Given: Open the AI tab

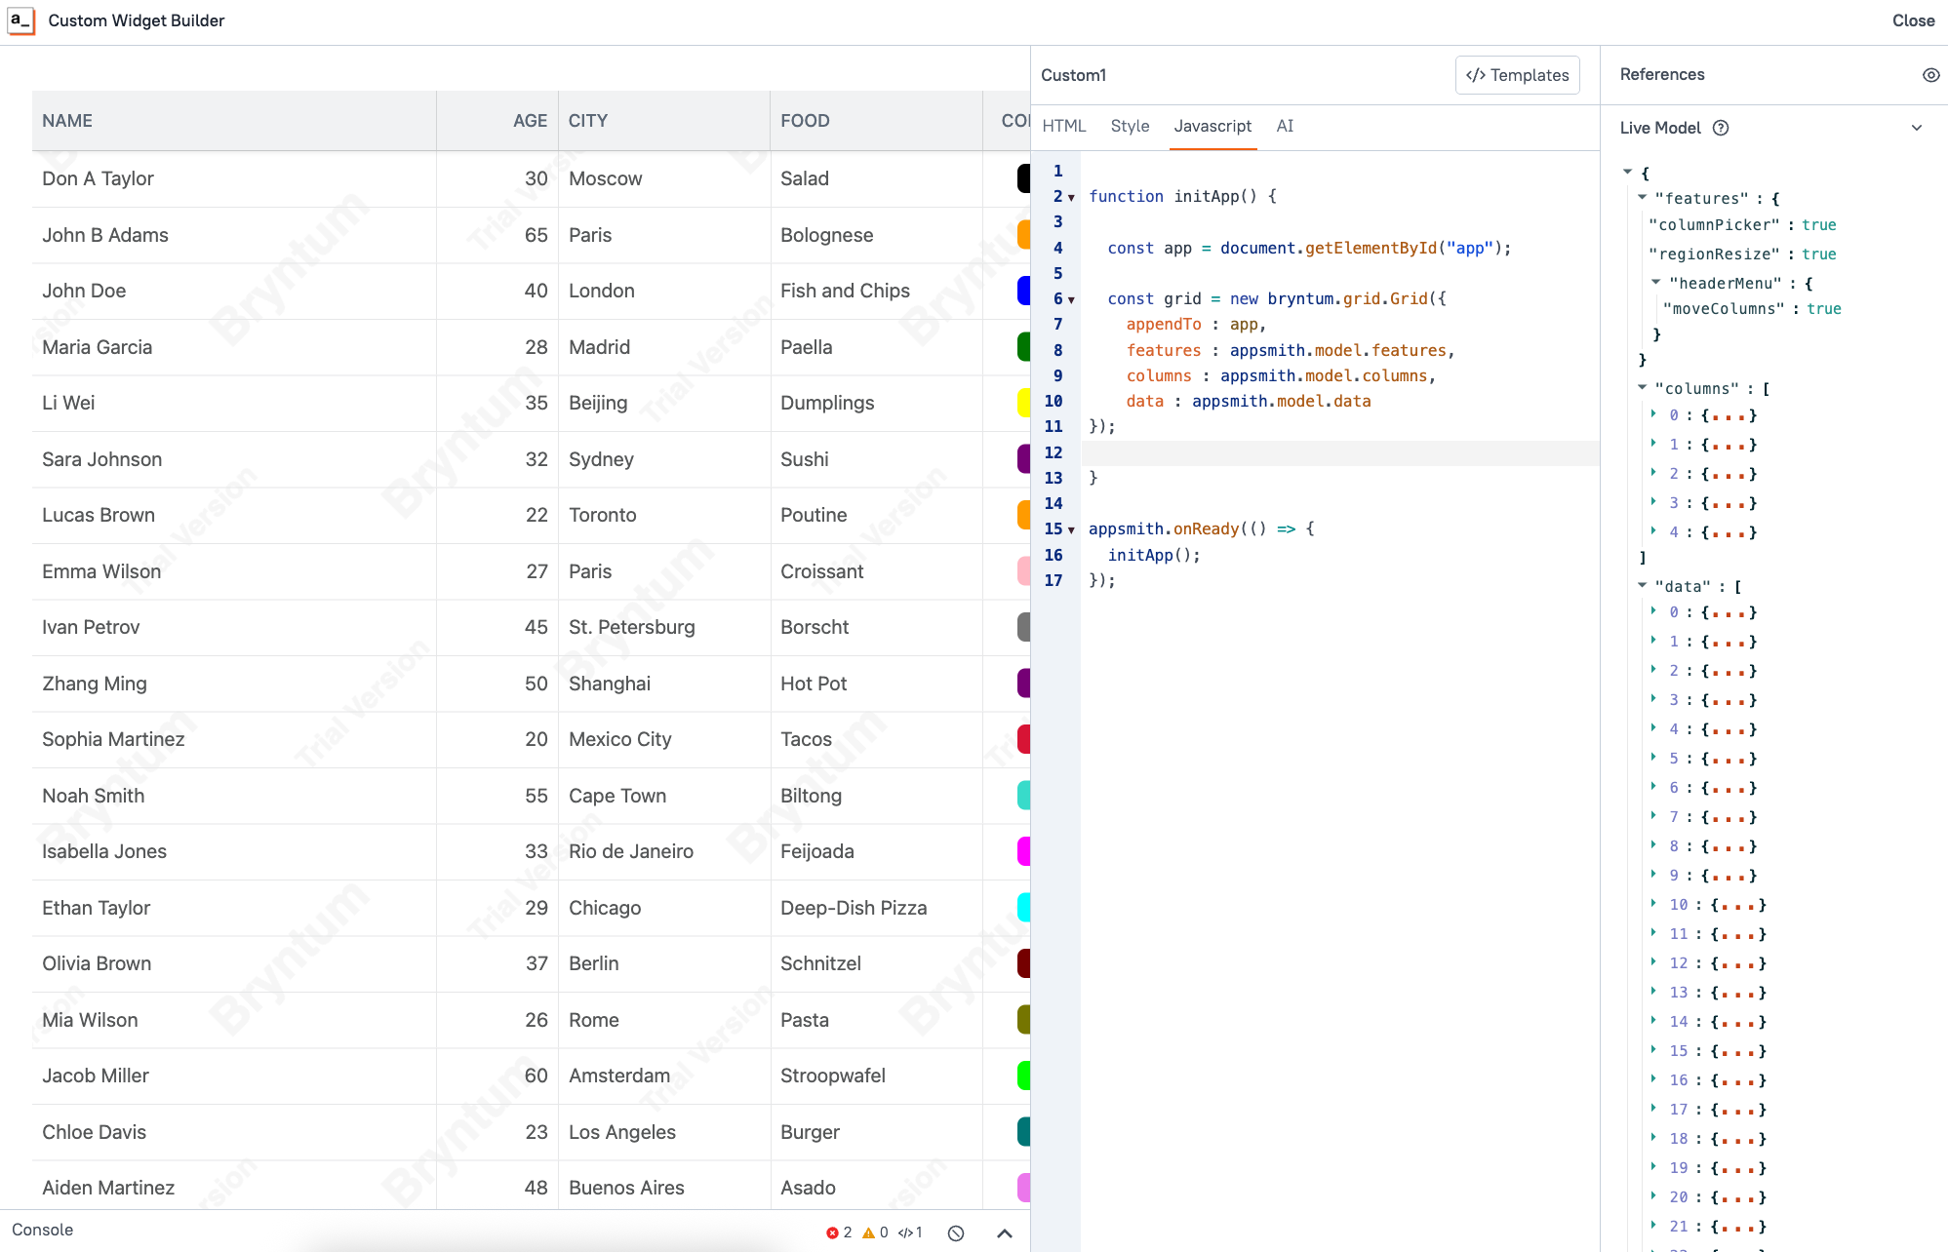Looking at the screenshot, I should coord(1285,126).
